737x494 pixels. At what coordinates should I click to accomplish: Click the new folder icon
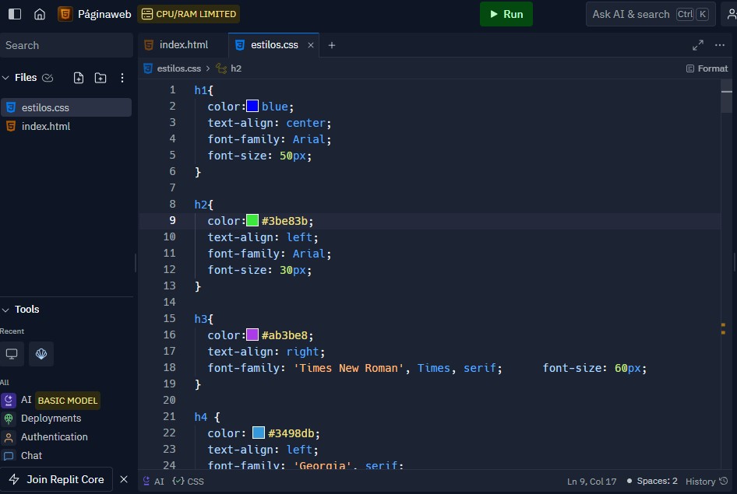click(100, 78)
